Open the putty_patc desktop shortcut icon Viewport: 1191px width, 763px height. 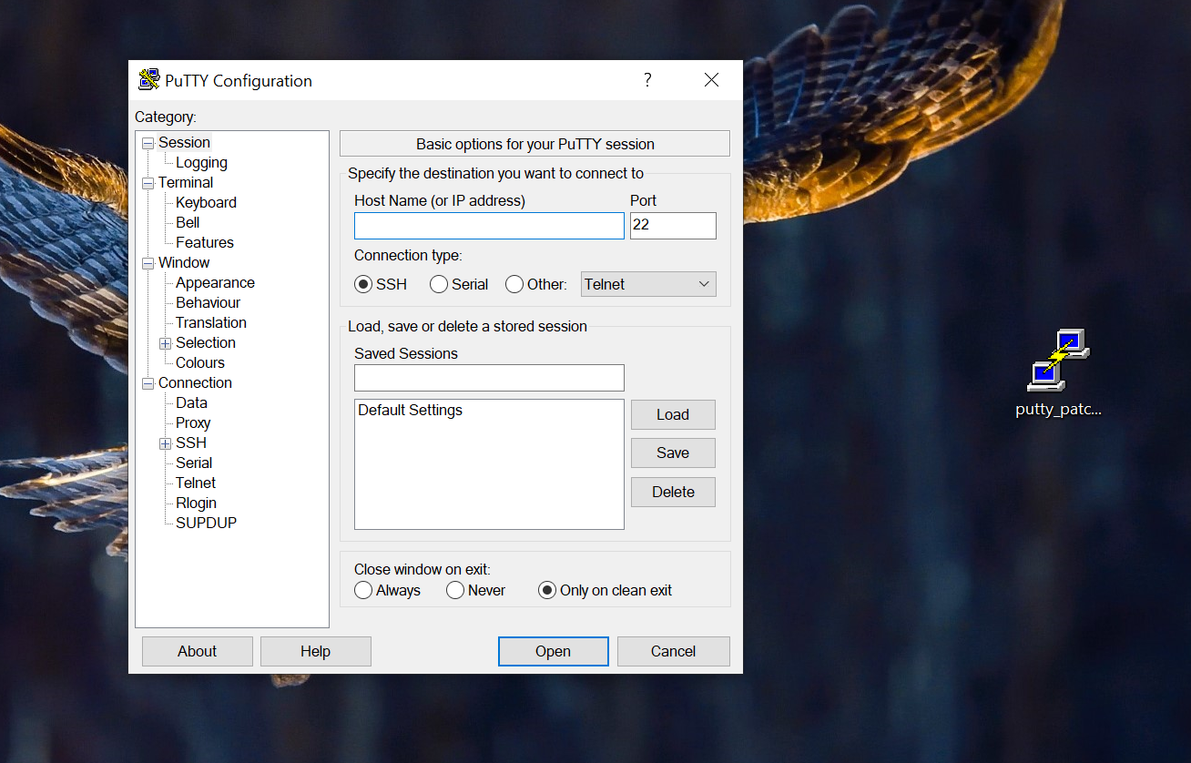pos(1058,361)
